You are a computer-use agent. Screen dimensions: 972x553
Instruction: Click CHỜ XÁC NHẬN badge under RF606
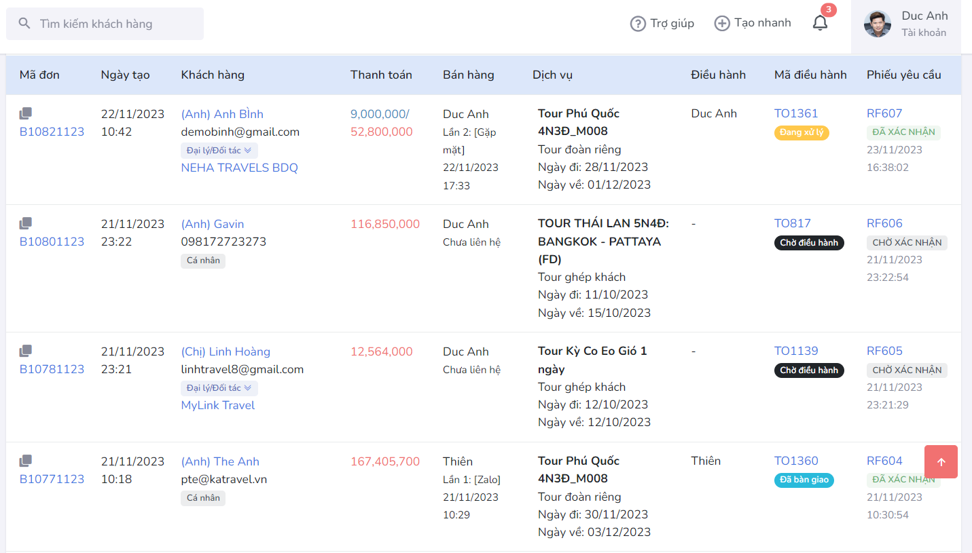pos(907,242)
